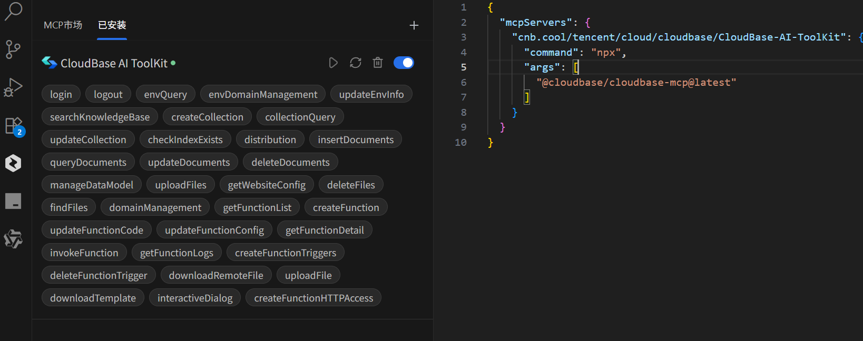Select the updateDocuments tool chip
The width and height of the screenshot is (863, 341).
coord(189,162)
